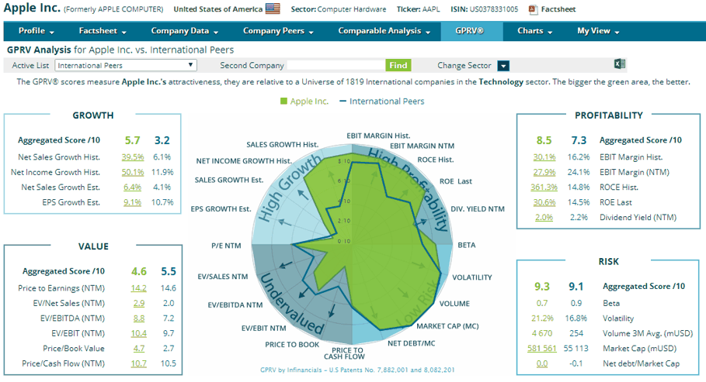The image size is (706, 382).
Task: Open the EV/EBITDA 8.8 link
Action: [x=139, y=318]
